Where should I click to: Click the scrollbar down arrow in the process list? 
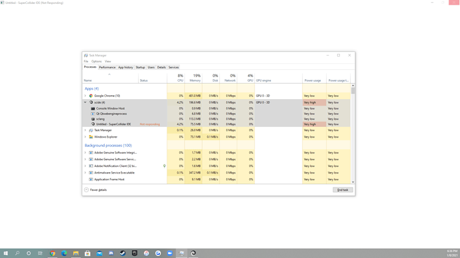353,182
